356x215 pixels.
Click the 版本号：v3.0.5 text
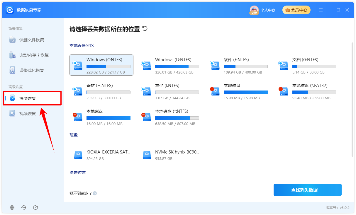coord(338,207)
